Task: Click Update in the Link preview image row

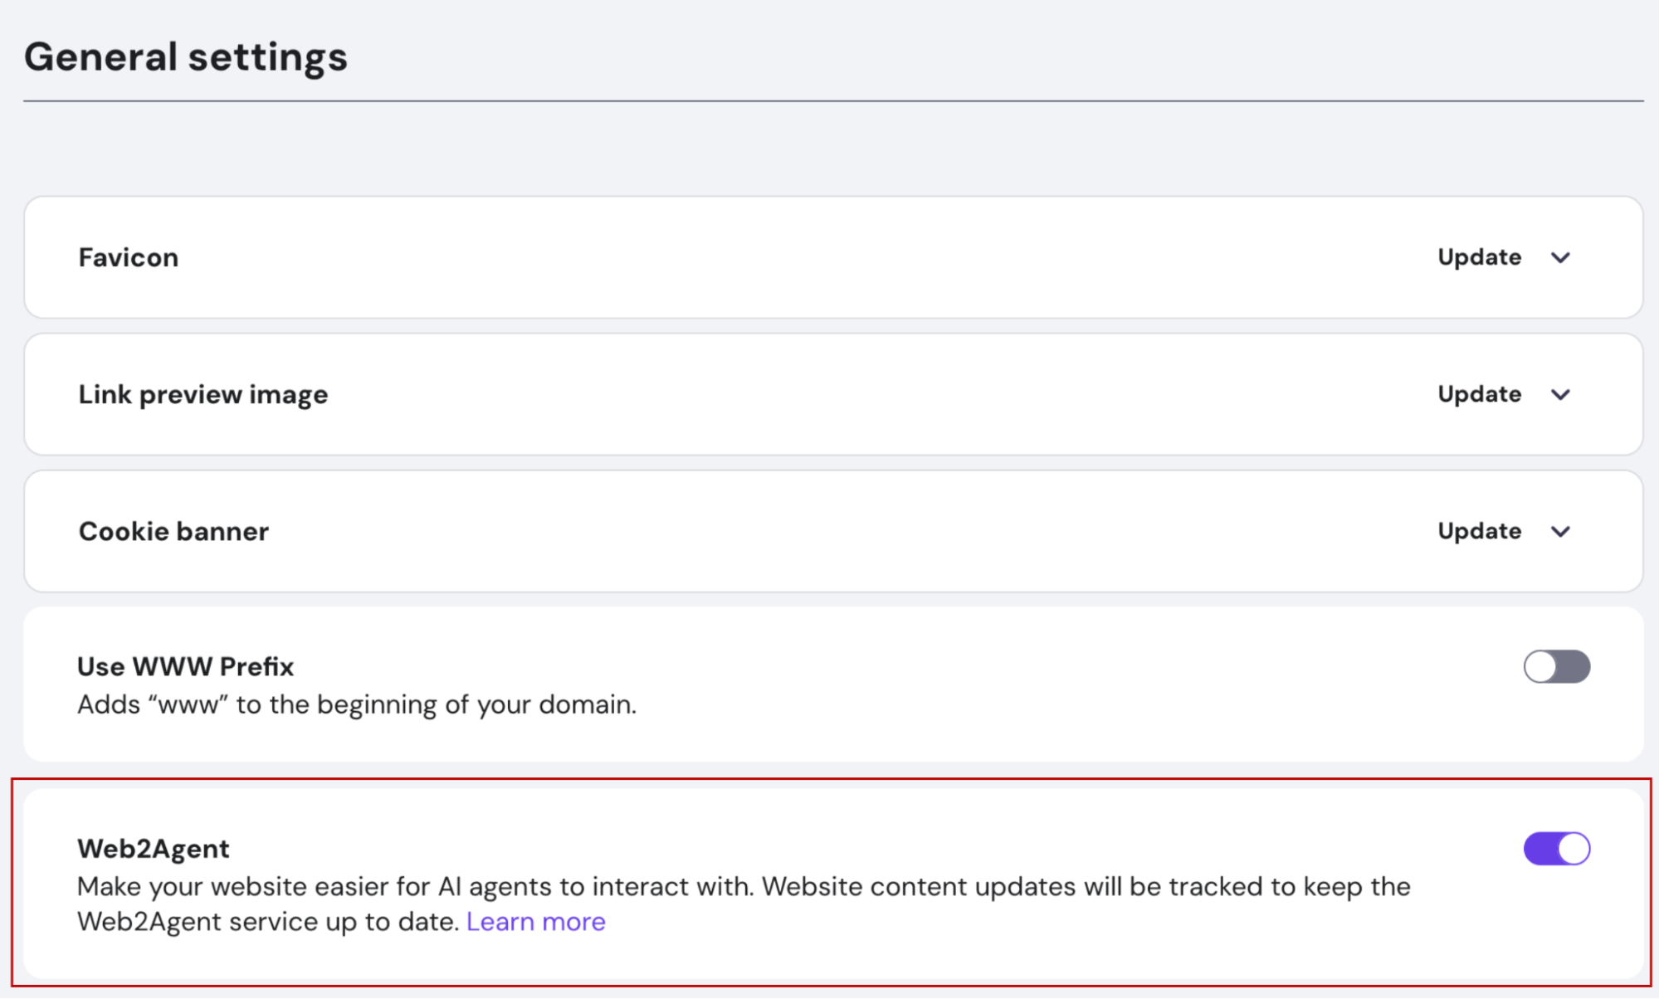Action: (x=1479, y=394)
